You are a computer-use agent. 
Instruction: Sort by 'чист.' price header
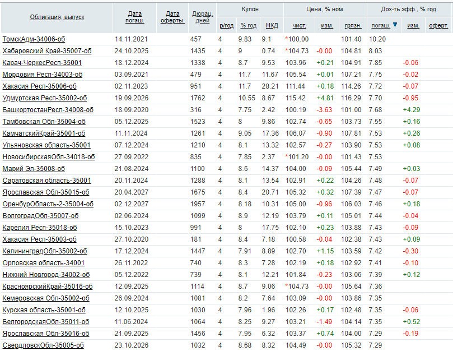[300, 25]
